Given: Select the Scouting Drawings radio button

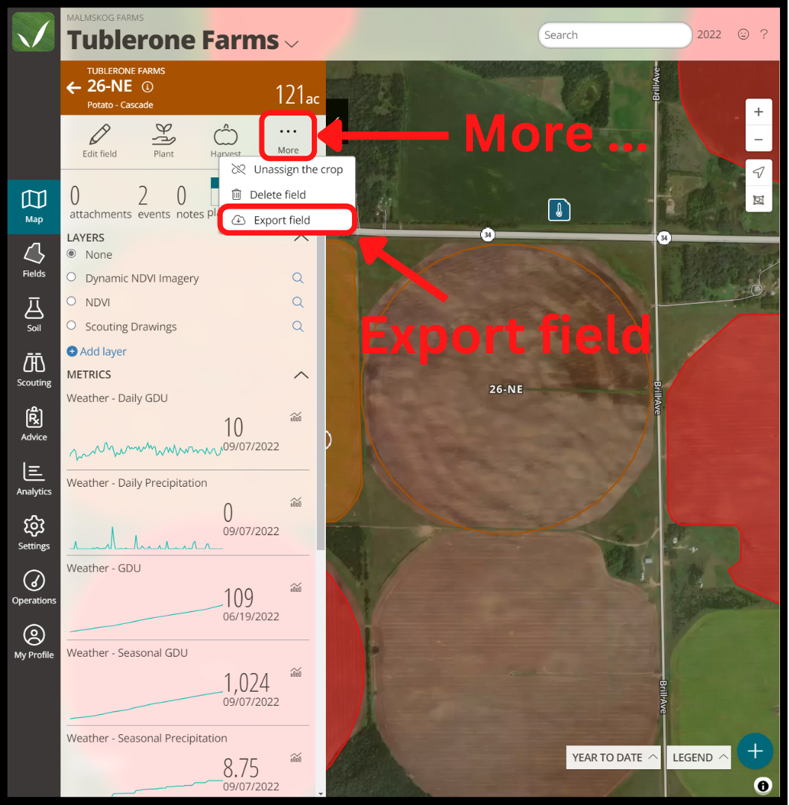Looking at the screenshot, I should (72, 326).
